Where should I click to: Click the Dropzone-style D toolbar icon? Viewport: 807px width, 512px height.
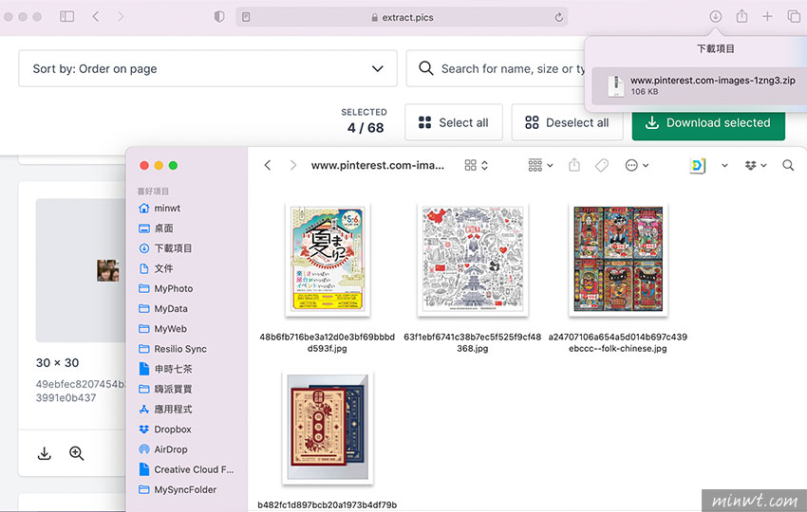698,165
